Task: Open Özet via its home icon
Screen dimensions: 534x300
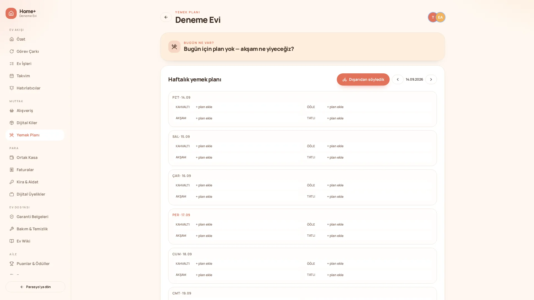Action: (12, 39)
